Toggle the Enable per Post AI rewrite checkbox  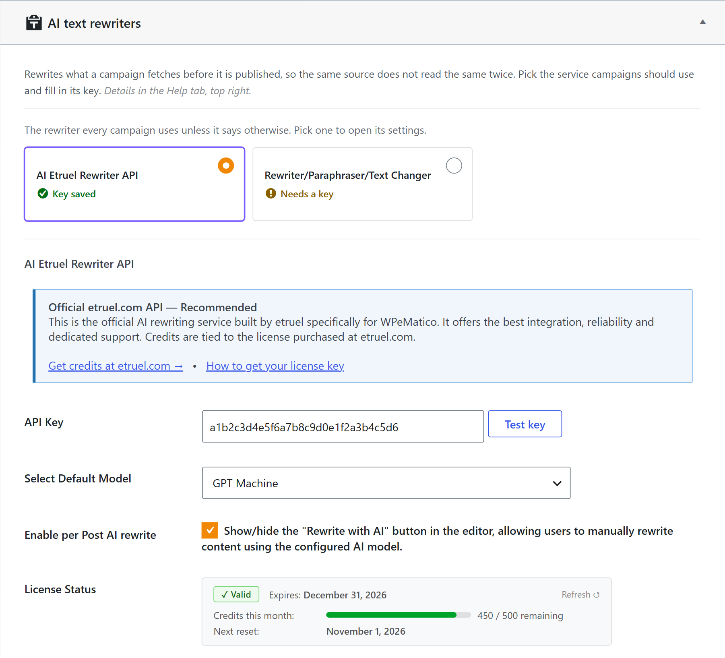click(210, 530)
